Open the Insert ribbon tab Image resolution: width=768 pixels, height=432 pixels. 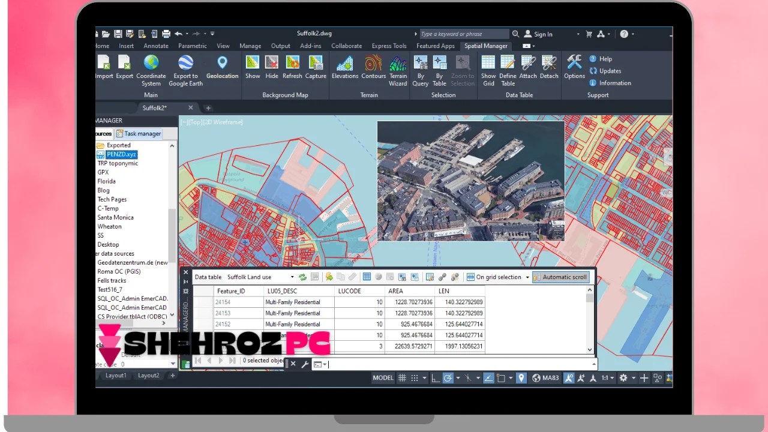pyautogui.click(x=127, y=46)
